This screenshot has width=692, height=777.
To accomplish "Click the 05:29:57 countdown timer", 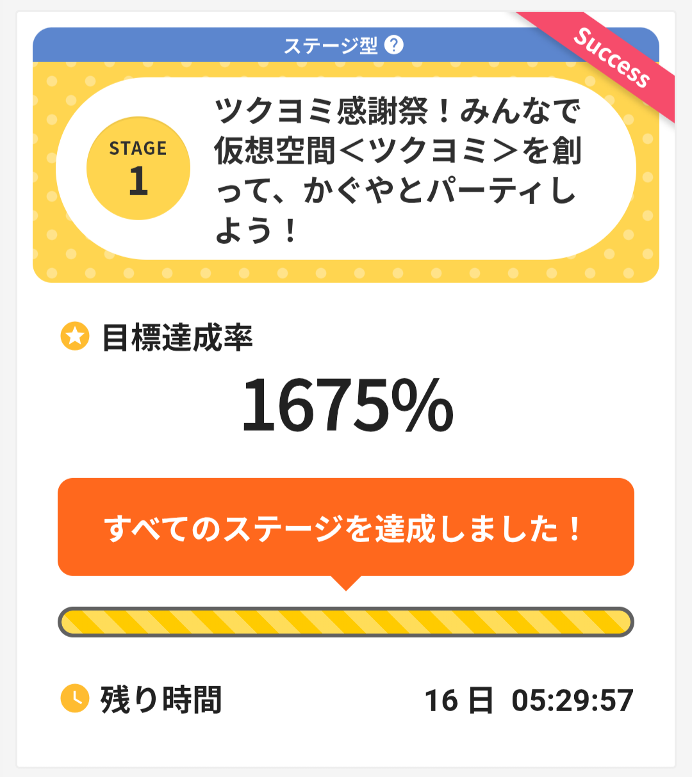I will tap(572, 700).
